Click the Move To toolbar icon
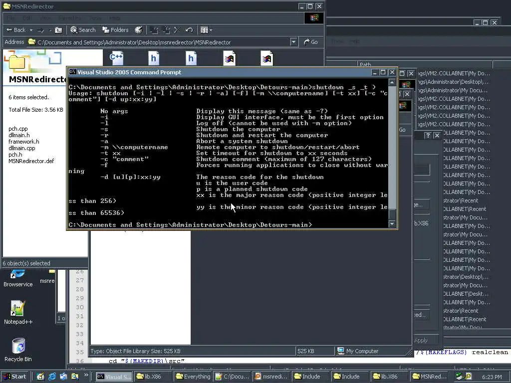This screenshot has height=383, width=511. coord(154,30)
